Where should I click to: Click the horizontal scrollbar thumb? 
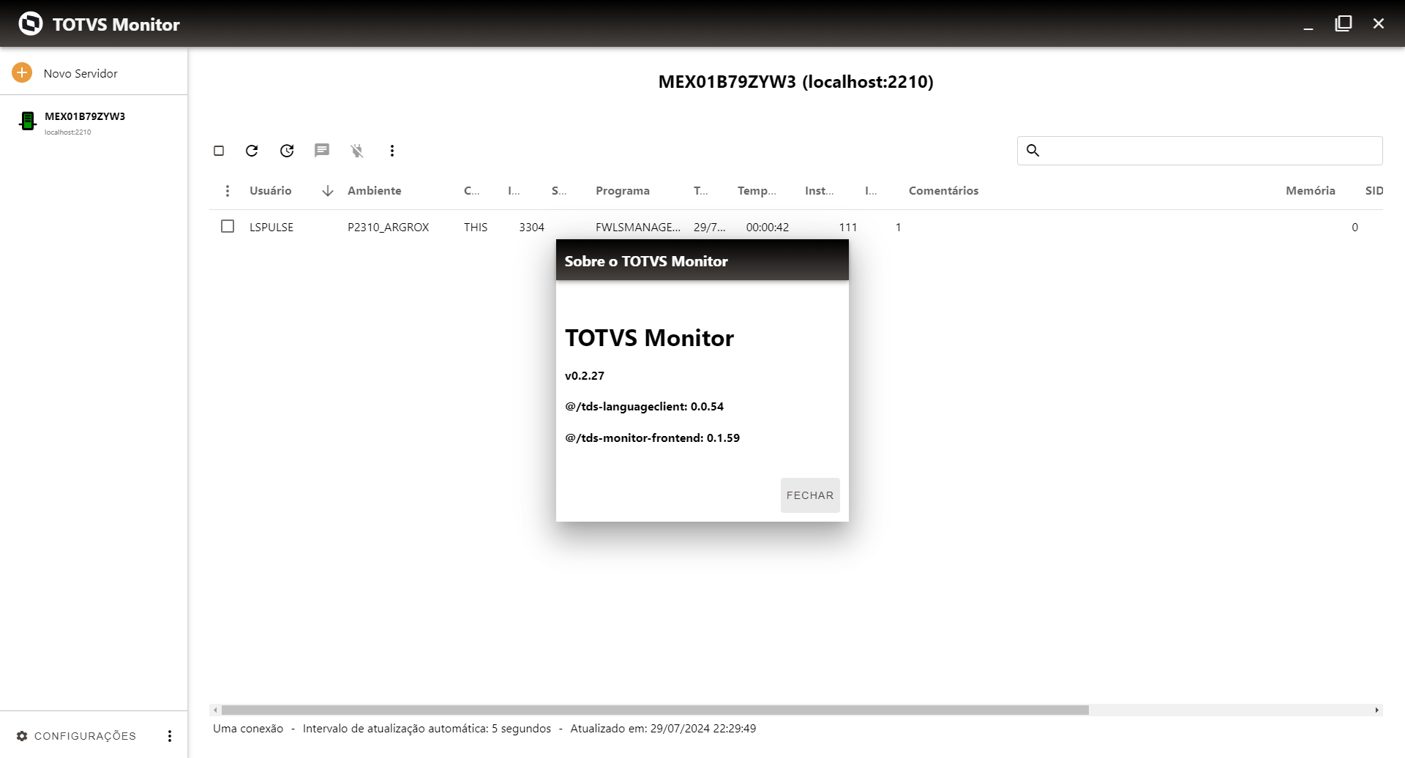click(x=655, y=710)
